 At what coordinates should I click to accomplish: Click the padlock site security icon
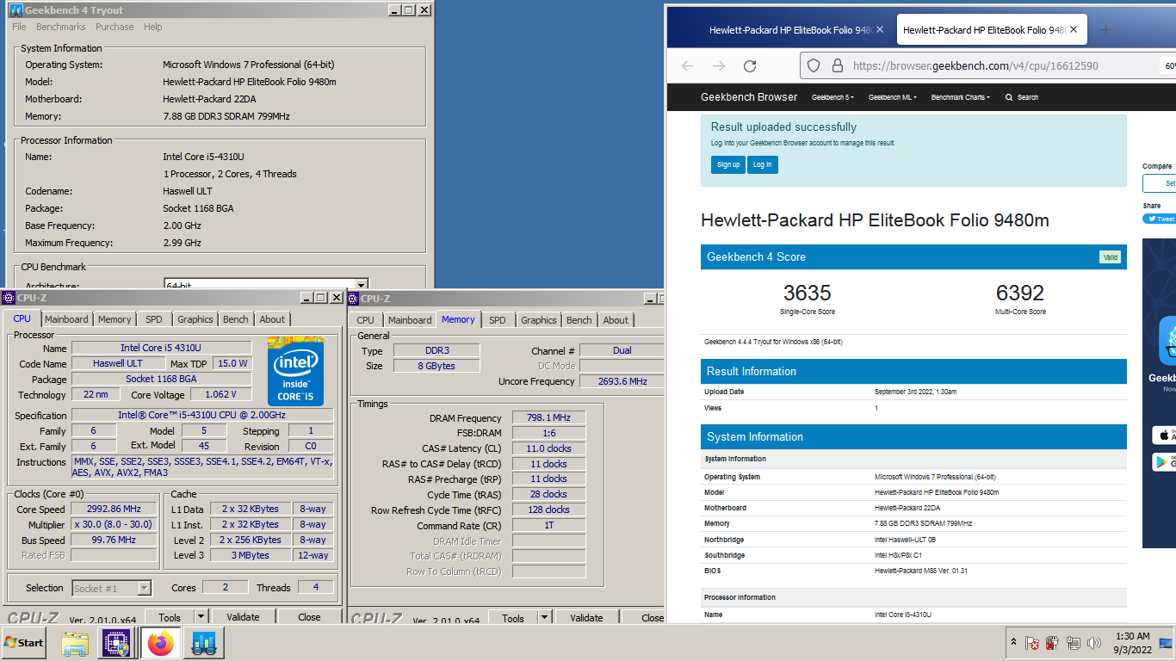coord(836,65)
